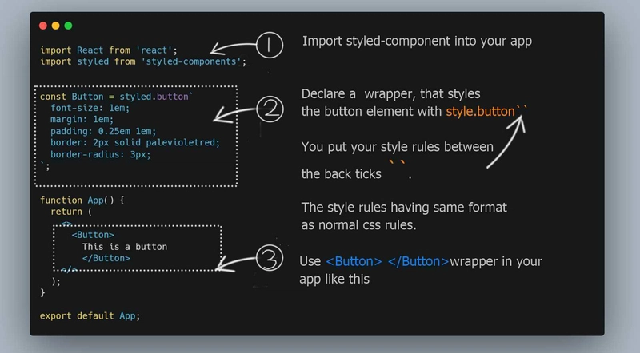Click the export default App line
The width and height of the screenshot is (640, 353).
[x=90, y=316]
